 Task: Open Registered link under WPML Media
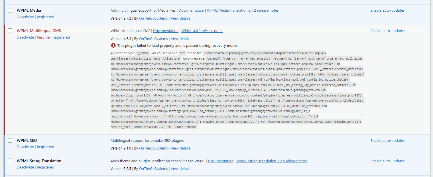45,17
